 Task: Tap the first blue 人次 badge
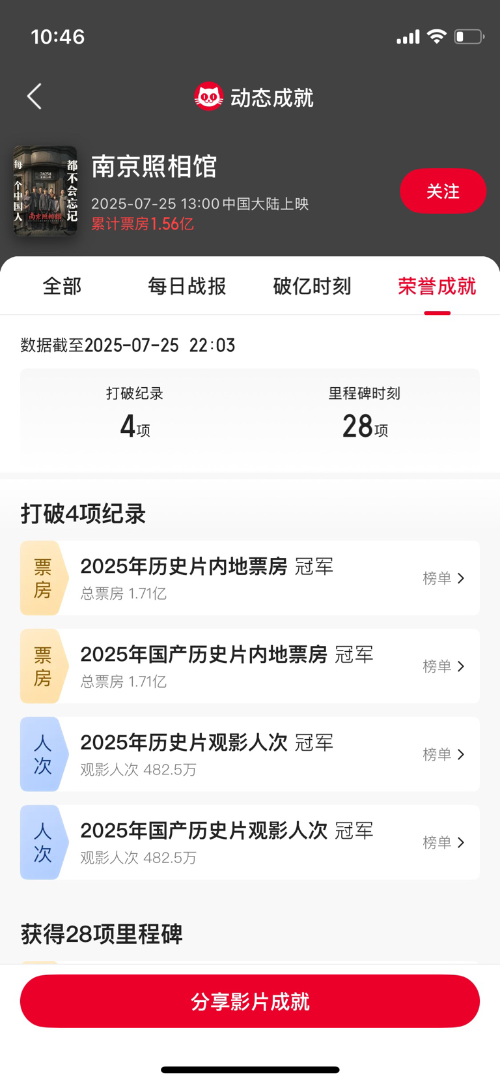click(x=44, y=754)
